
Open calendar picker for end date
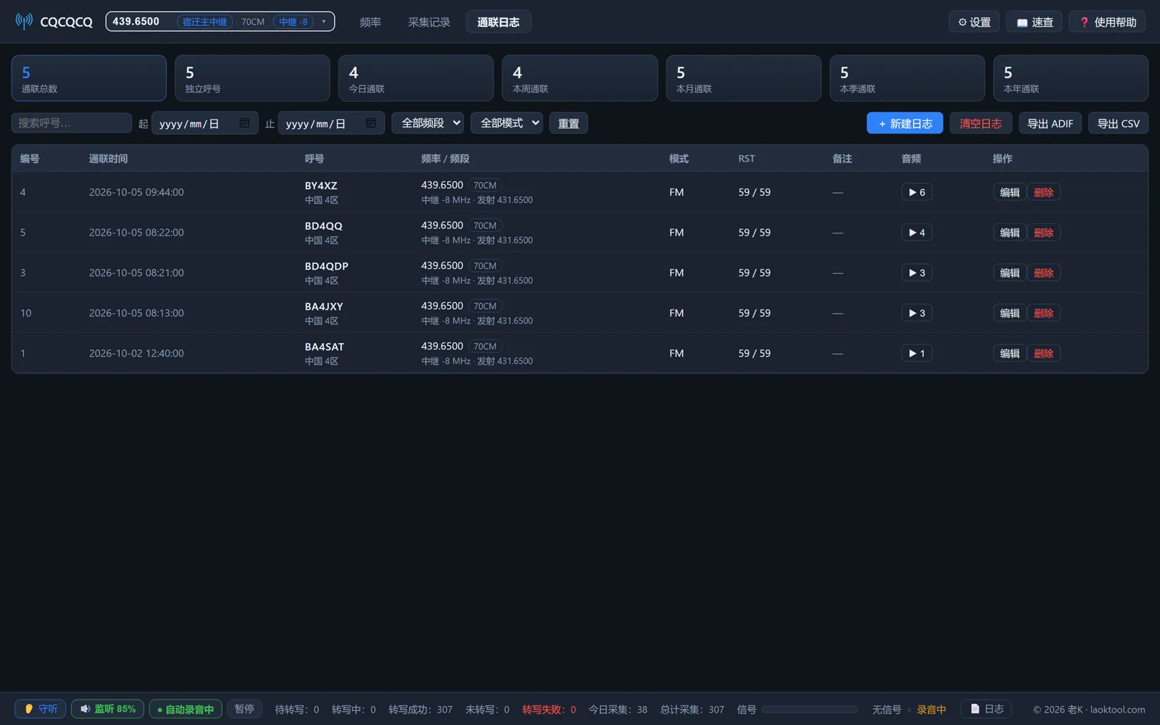370,123
